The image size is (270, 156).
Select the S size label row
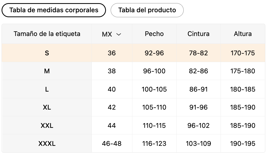tap(133, 53)
